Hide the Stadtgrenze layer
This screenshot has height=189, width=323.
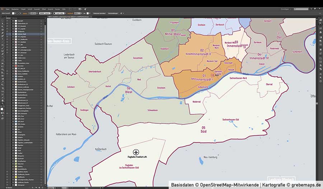(7, 31)
